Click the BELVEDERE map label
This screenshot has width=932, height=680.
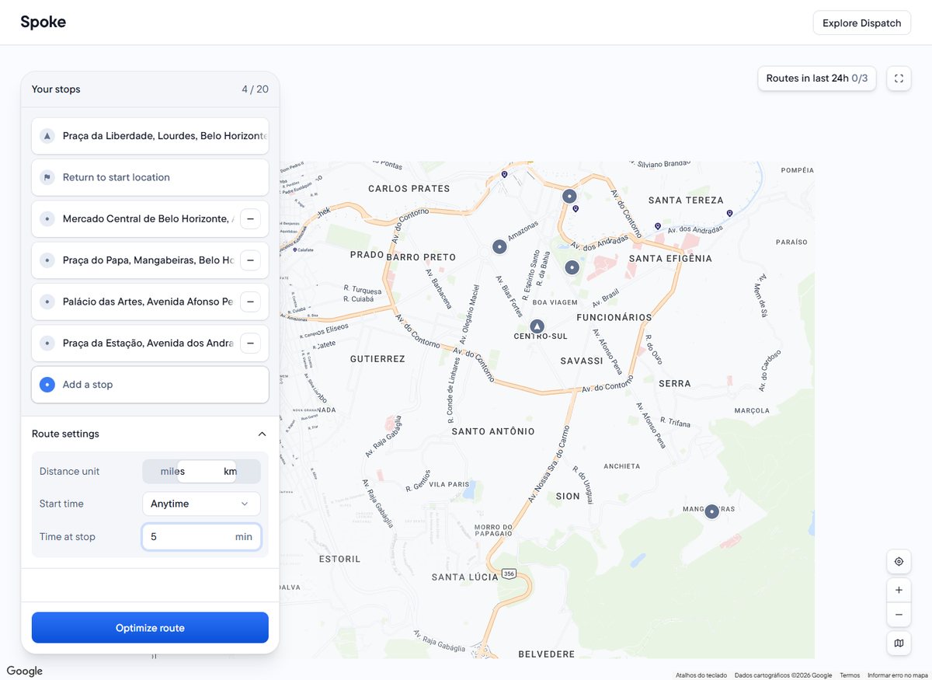[x=546, y=654]
